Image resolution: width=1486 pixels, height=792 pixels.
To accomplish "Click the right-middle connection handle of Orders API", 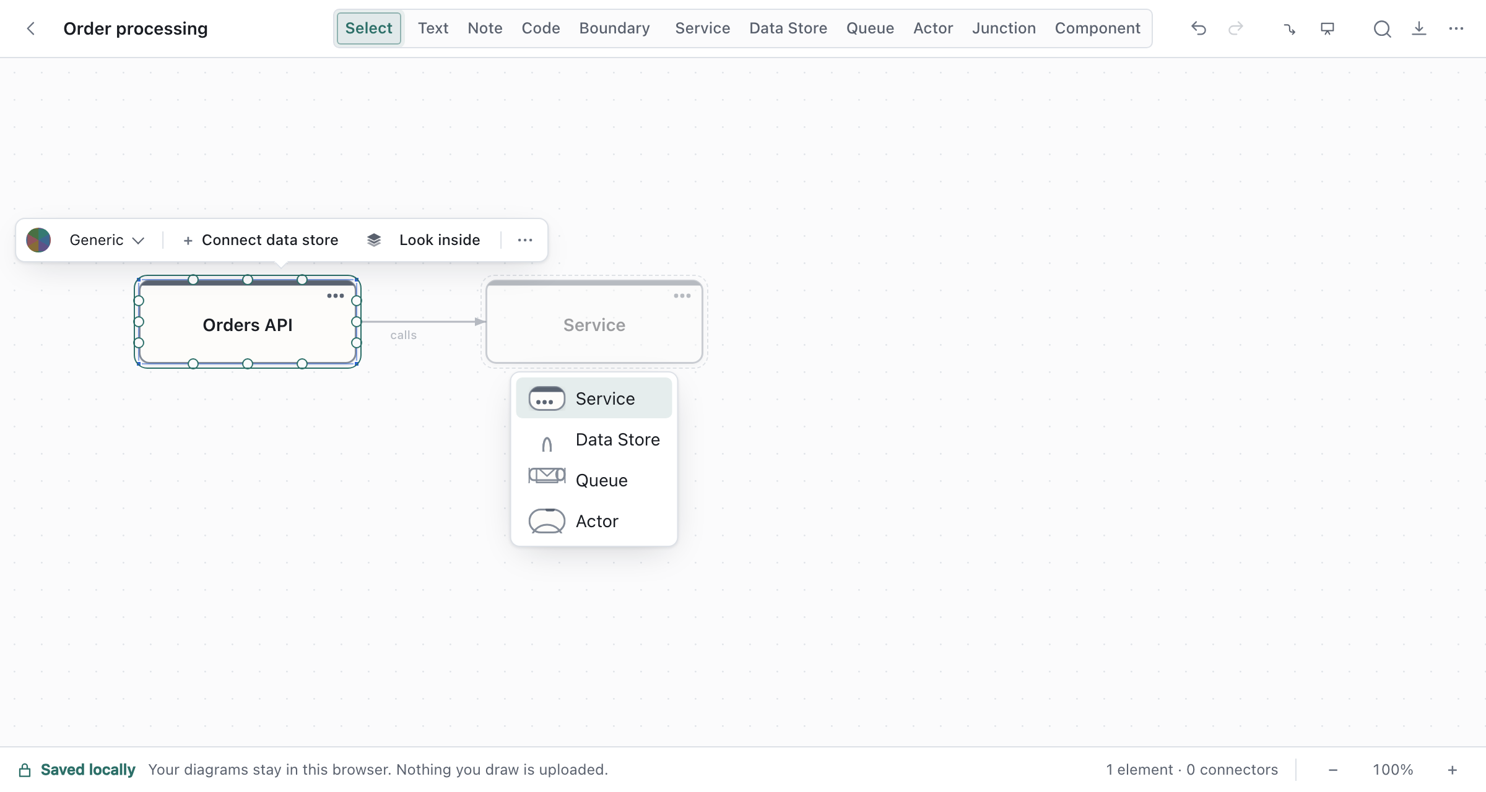I will [x=357, y=322].
